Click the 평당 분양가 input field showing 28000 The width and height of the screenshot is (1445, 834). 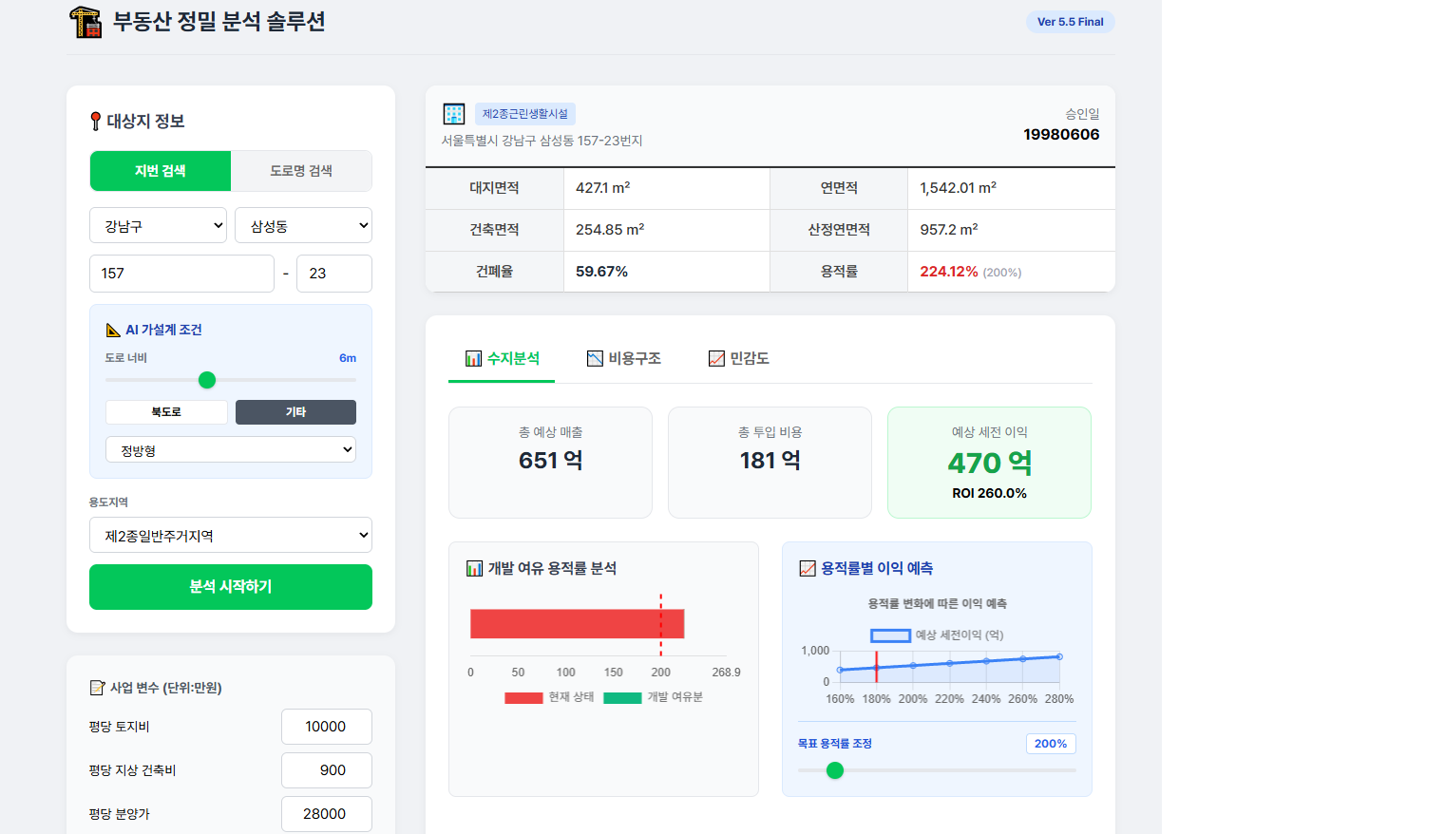[x=326, y=814]
